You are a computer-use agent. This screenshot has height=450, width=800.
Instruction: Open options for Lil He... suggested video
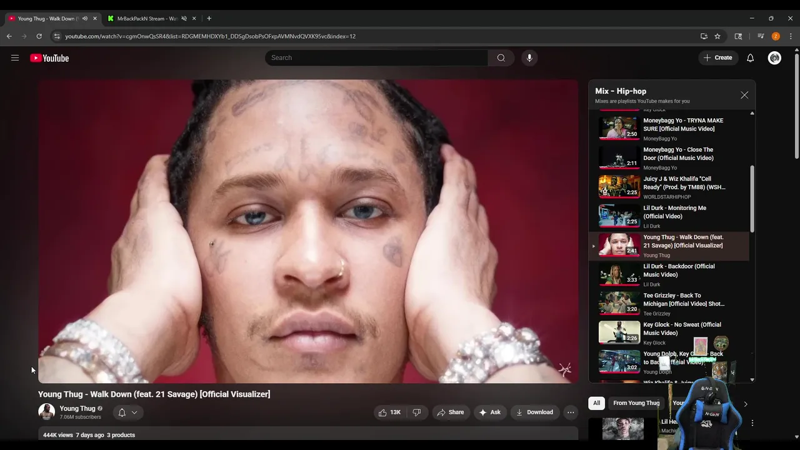[x=752, y=423]
